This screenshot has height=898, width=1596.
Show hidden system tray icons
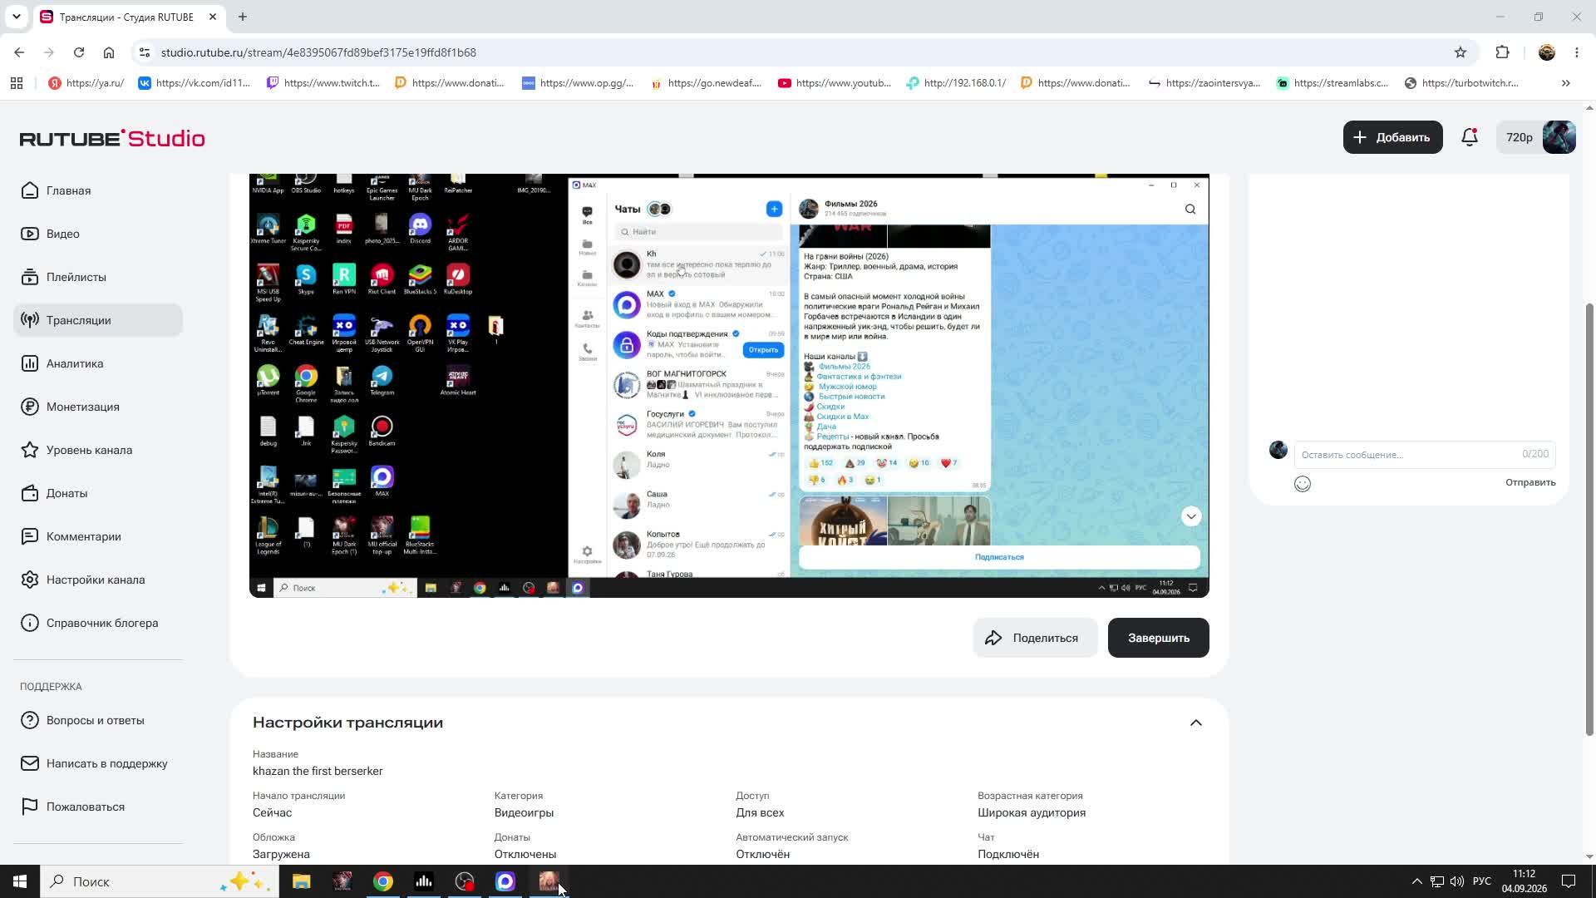click(x=1416, y=881)
